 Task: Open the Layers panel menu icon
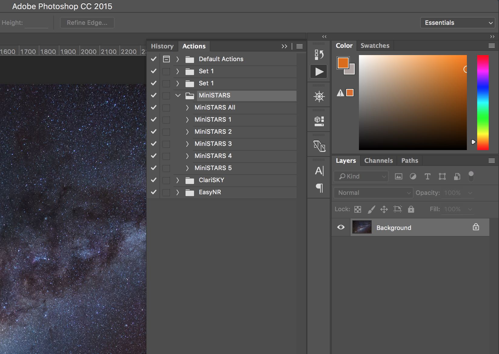(492, 161)
